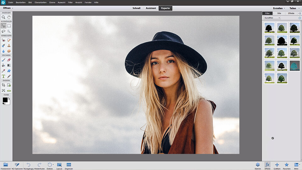This screenshot has height=170, width=302.
Task: Select the Content-Aware Move tool
Action: [x=3, y=90]
